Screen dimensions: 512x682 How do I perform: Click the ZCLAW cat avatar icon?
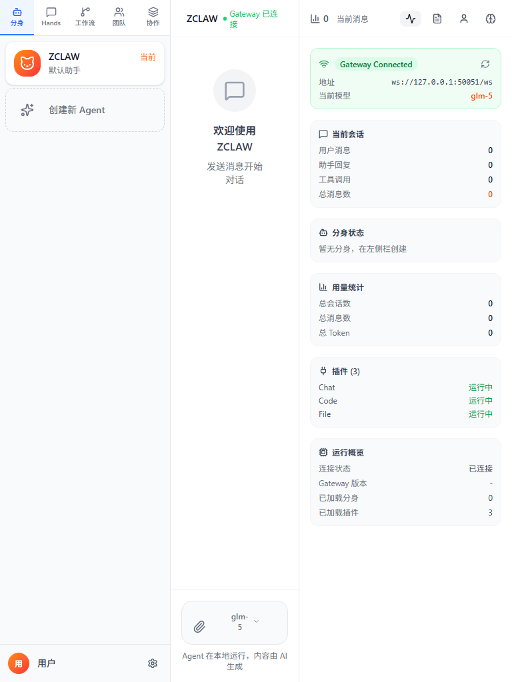coord(27,63)
